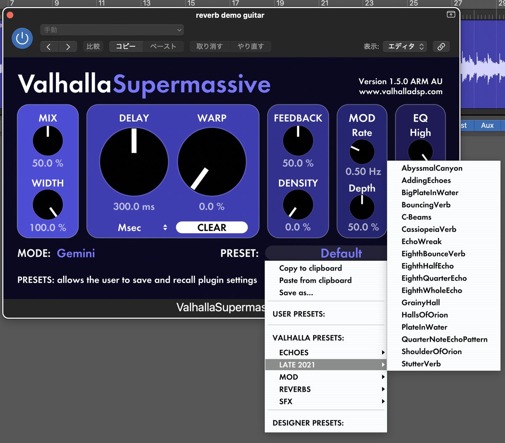Viewport: 505px width, 443px height.
Task: Select the EighthQuarterEcho preset
Action: [444, 278]
